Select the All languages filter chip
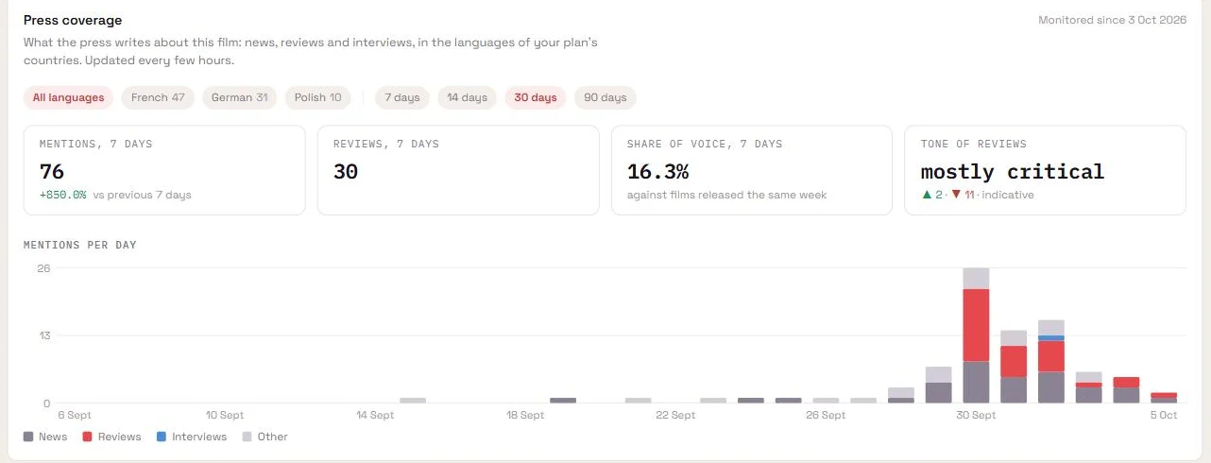The width and height of the screenshot is (1211, 463). pyautogui.click(x=68, y=97)
